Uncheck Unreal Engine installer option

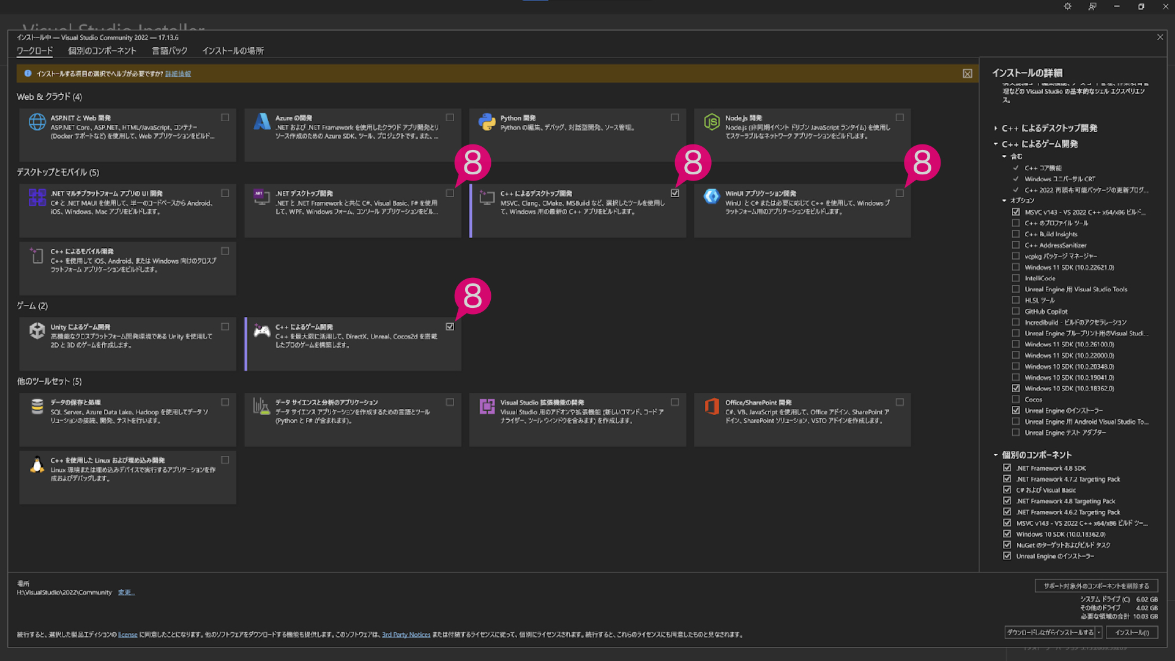(1016, 410)
